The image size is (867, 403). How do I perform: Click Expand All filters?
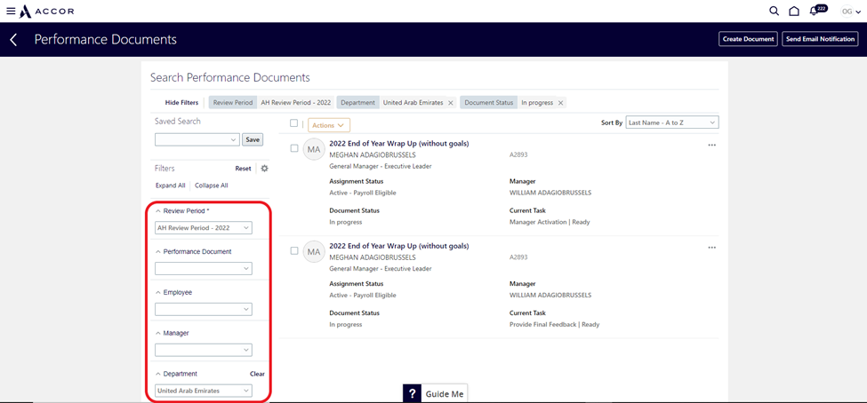(171, 186)
